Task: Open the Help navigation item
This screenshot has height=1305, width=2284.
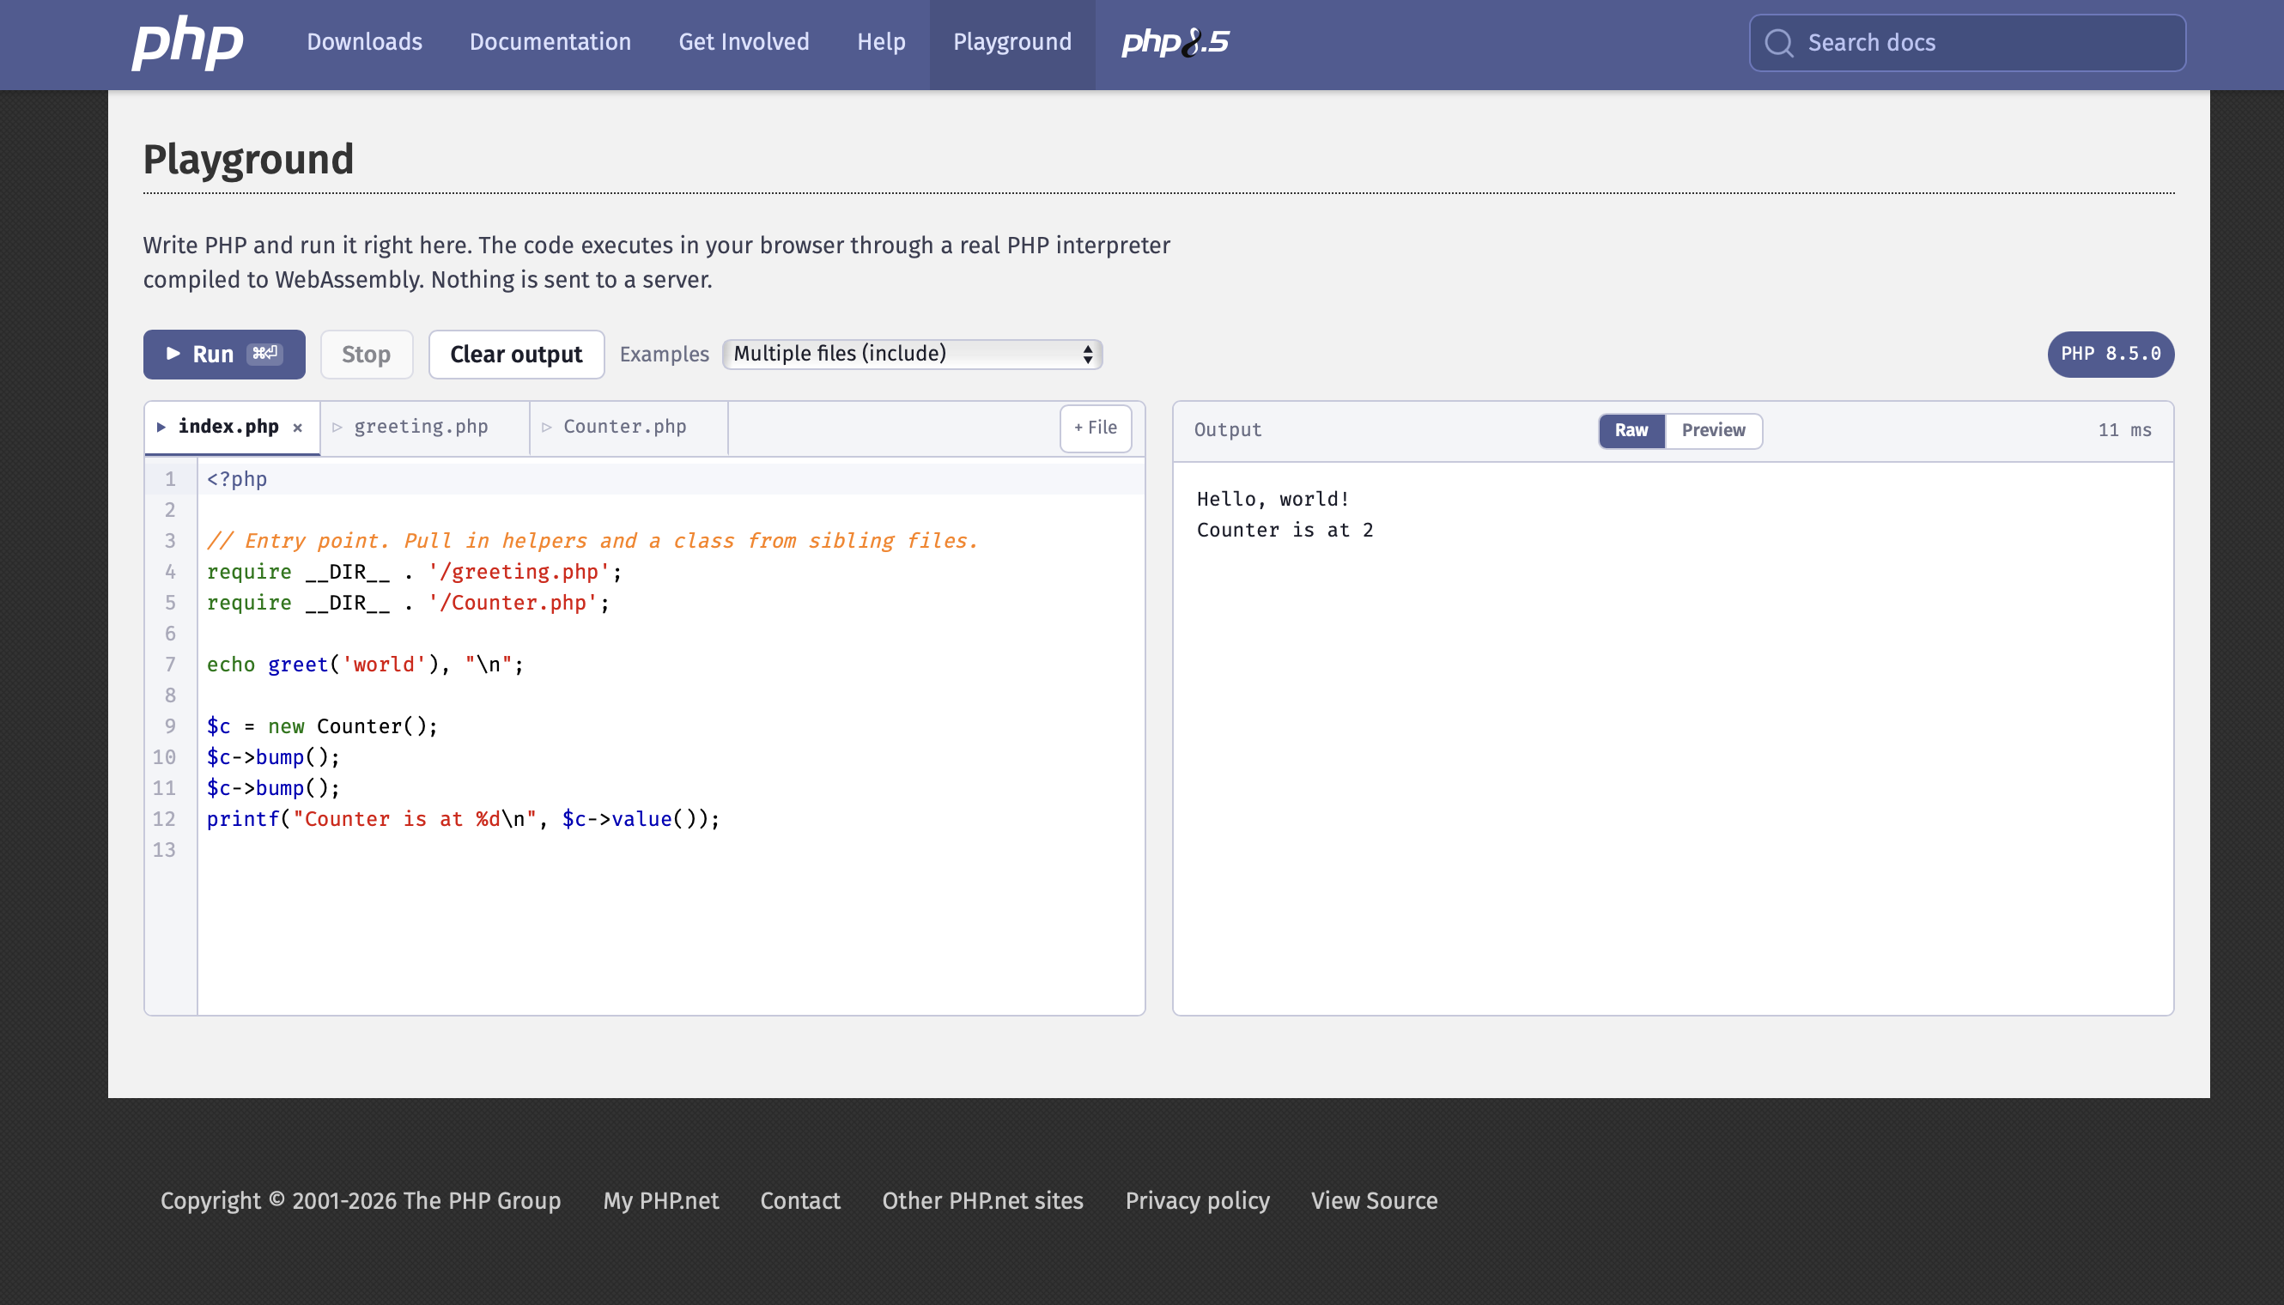Action: click(x=881, y=42)
